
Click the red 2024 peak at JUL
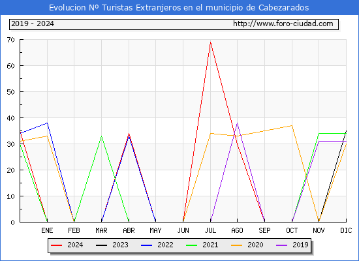210,42
